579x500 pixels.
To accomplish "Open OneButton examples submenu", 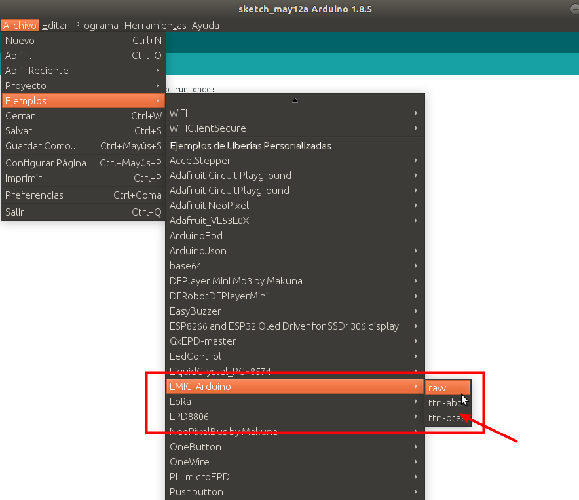I will tap(295, 447).
